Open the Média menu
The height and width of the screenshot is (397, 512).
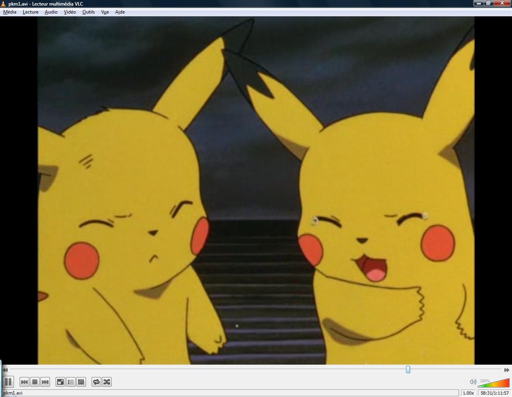pos(10,12)
